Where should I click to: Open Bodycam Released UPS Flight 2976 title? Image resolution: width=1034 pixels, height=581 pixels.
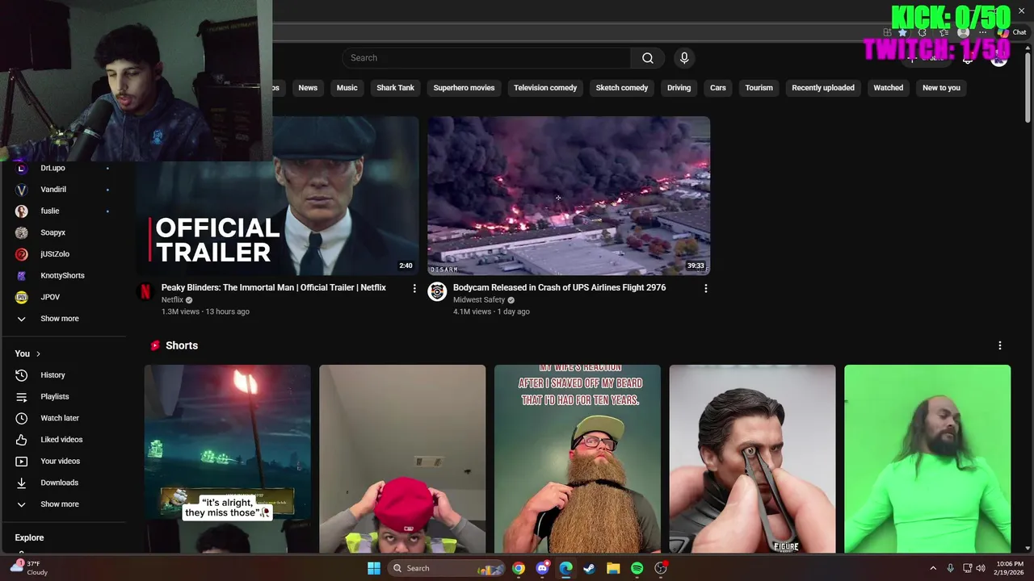(559, 288)
